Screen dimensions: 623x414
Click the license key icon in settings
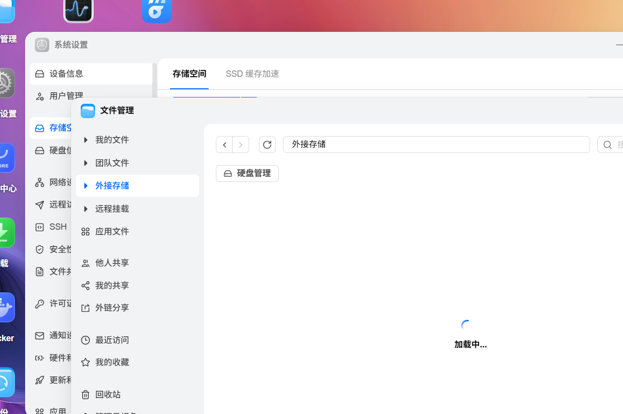[40, 304]
